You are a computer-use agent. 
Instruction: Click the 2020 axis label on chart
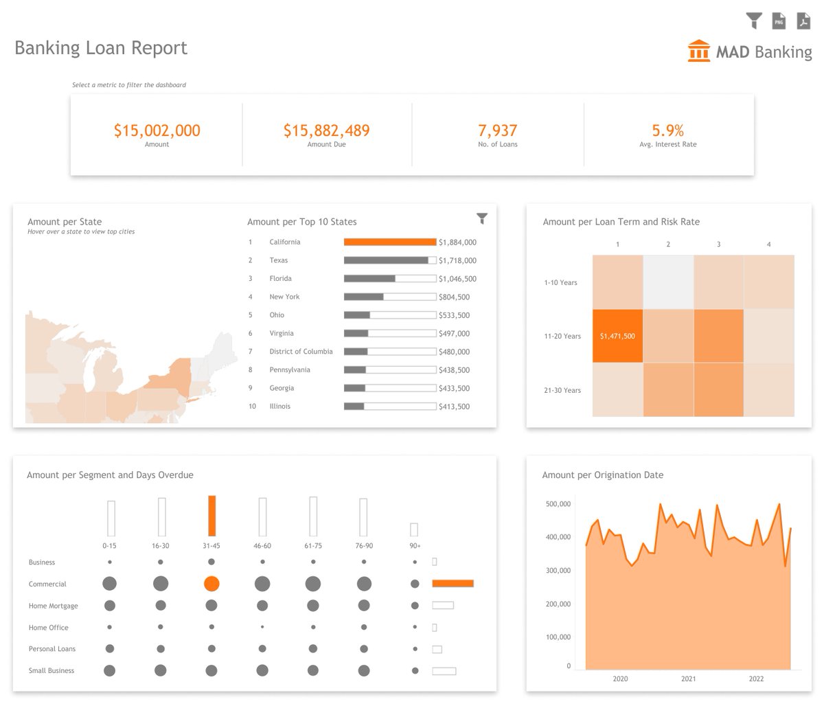tap(620, 679)
